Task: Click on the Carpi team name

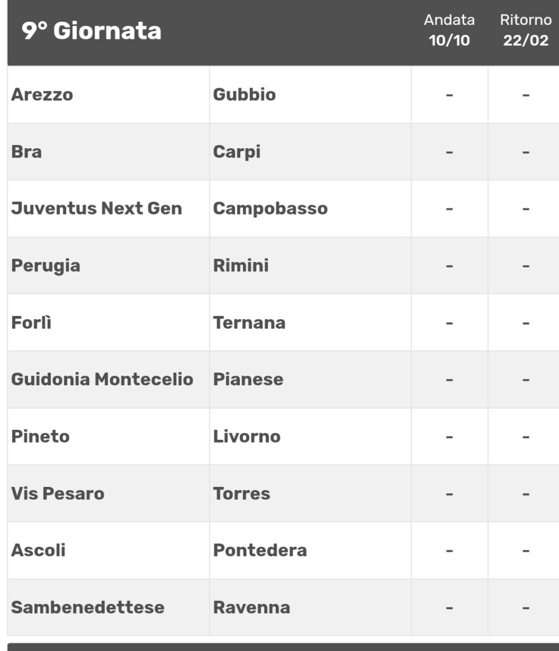Action: 237,152
